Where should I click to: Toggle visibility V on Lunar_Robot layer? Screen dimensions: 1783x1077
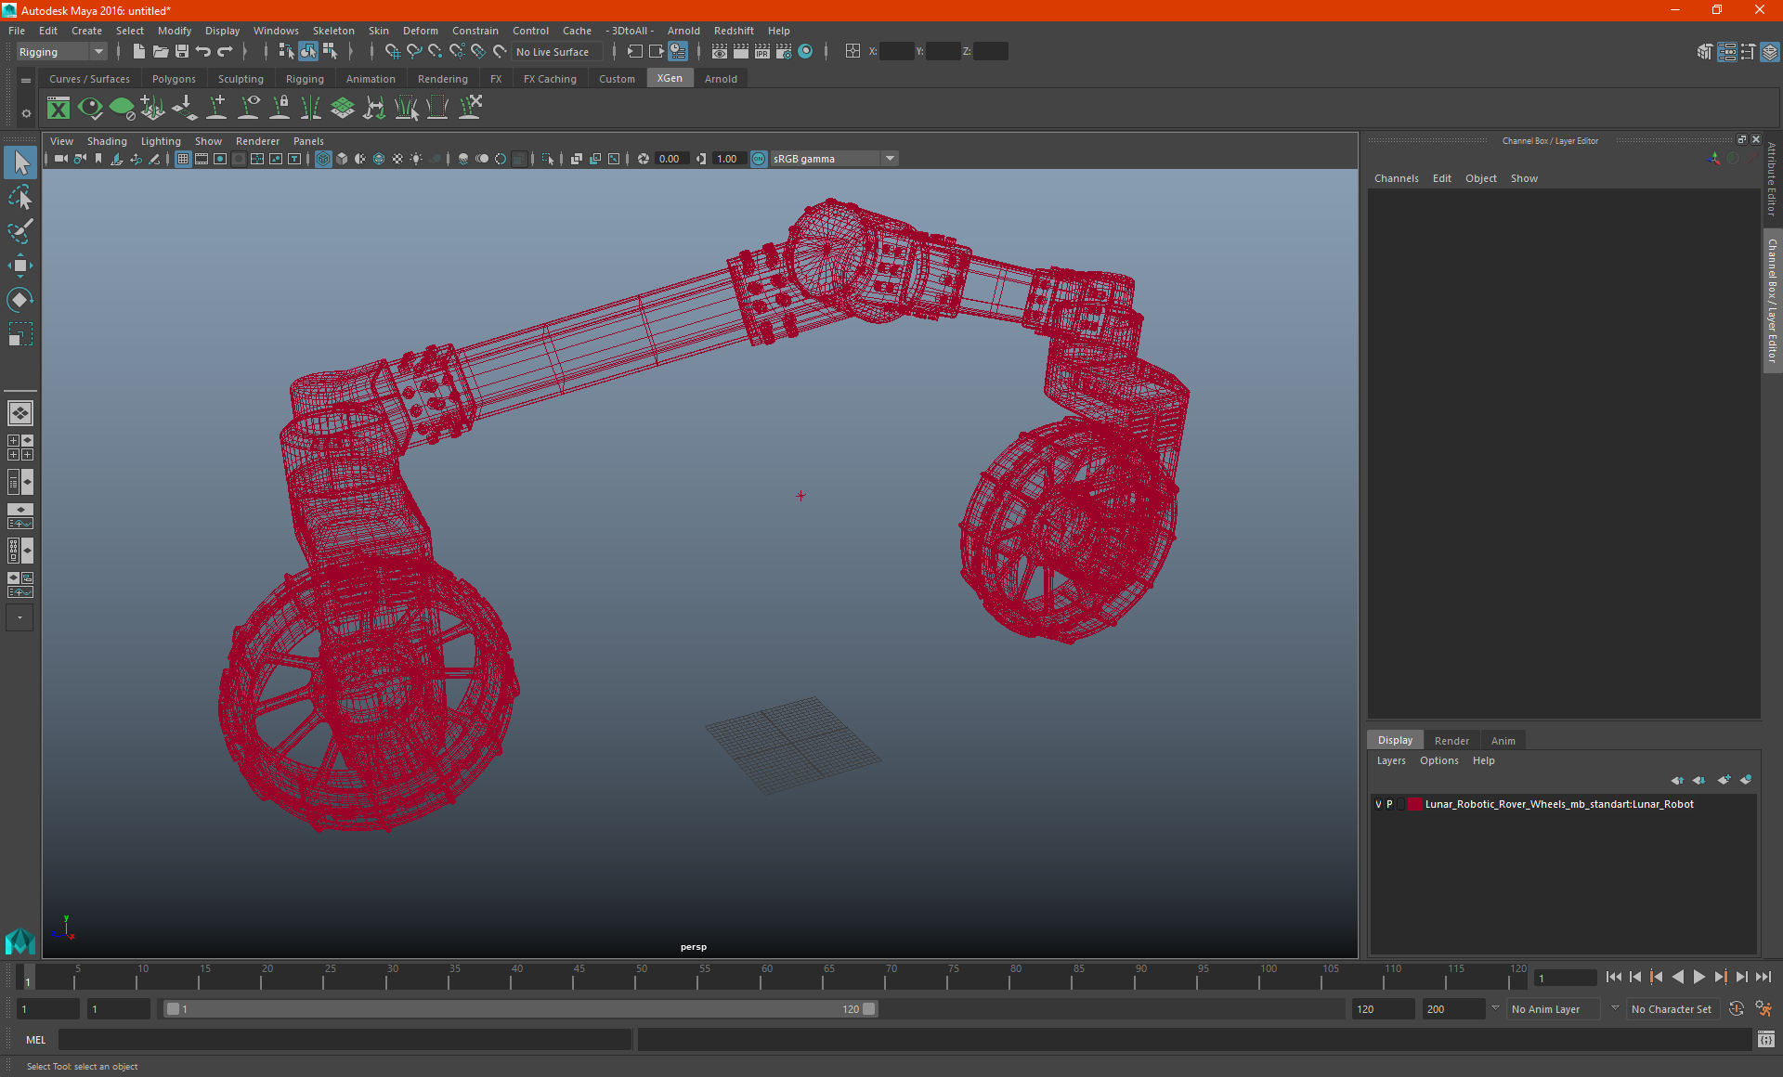(1377, 803)
